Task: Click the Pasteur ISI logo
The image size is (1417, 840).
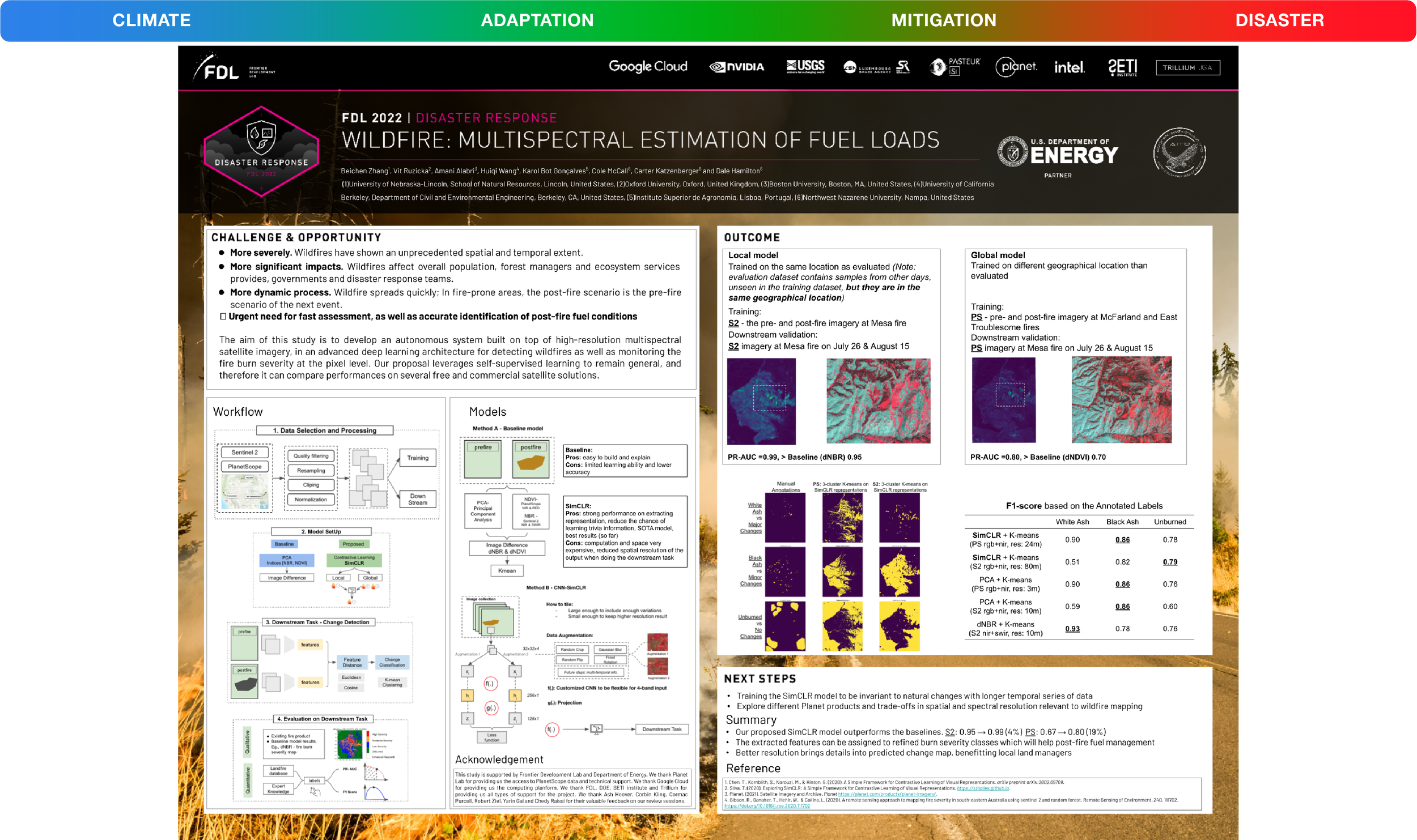Action: click(x=955, y=66)
